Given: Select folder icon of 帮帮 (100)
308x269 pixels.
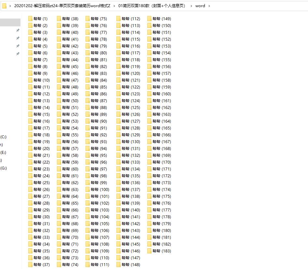Looking at the screenshot, I should point(87,189).
